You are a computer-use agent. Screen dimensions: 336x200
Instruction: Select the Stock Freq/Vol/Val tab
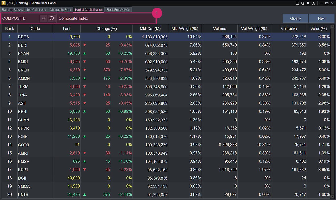118,10
